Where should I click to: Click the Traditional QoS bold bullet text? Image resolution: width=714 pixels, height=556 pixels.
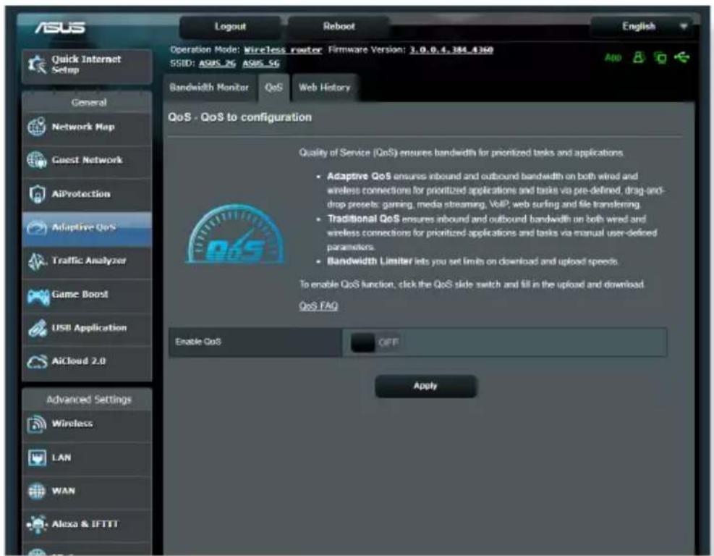363,219
